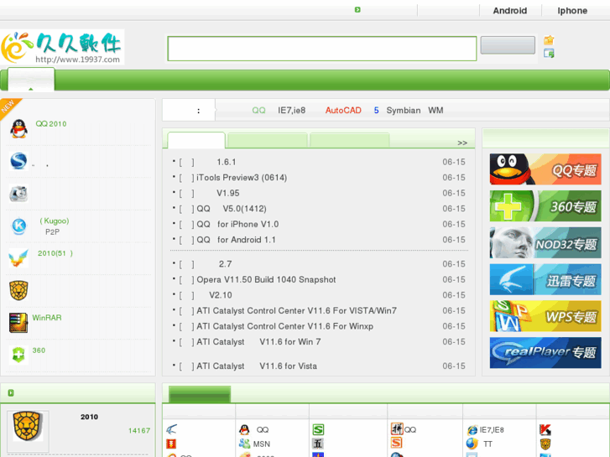Click the Kaspersky red K icon
The width and height of the screenshot is (610, 457).
[x=545, y=429]
